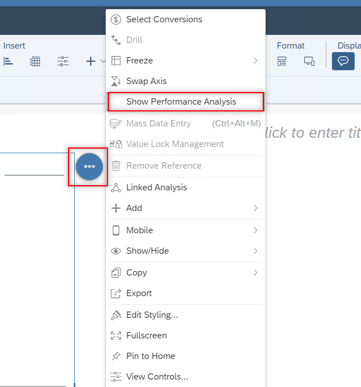Open the Format layout icon

pyautogui.click(x=282, y=61)
